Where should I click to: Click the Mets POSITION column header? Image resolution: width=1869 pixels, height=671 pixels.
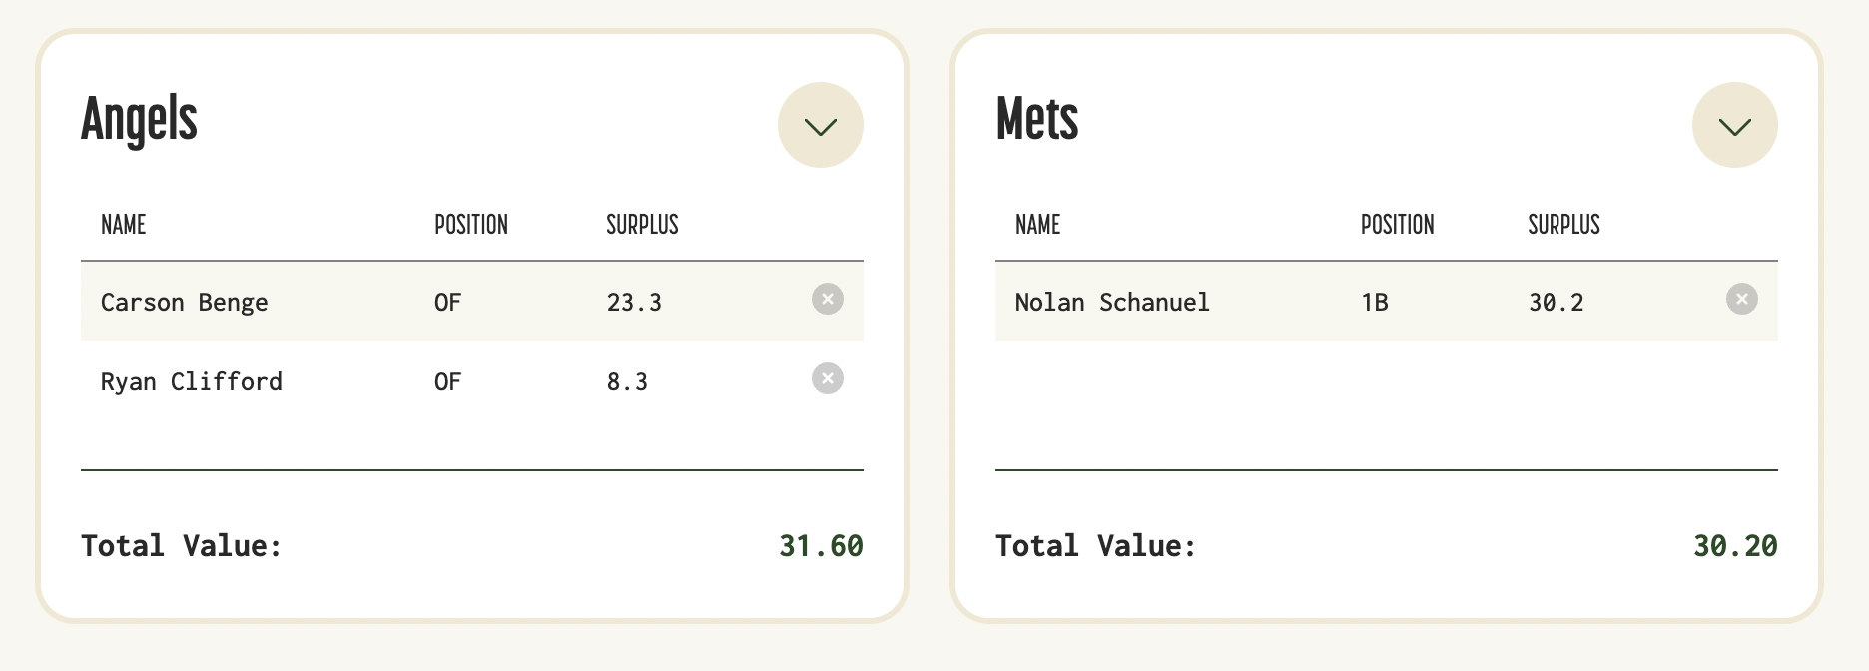click(x=1397, y=225)
